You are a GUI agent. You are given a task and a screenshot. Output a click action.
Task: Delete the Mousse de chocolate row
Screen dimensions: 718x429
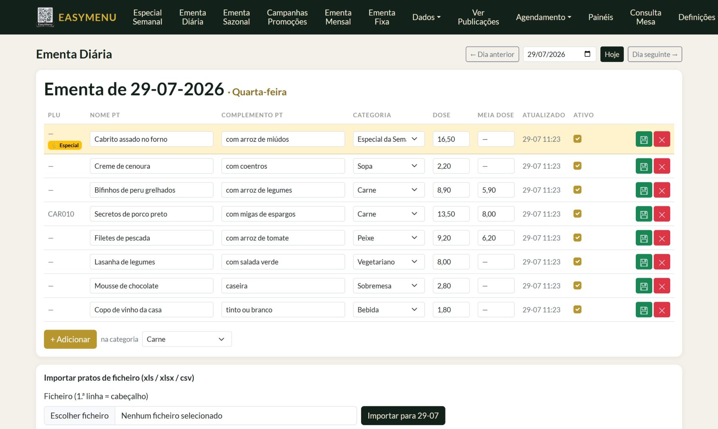coord(662,286)
